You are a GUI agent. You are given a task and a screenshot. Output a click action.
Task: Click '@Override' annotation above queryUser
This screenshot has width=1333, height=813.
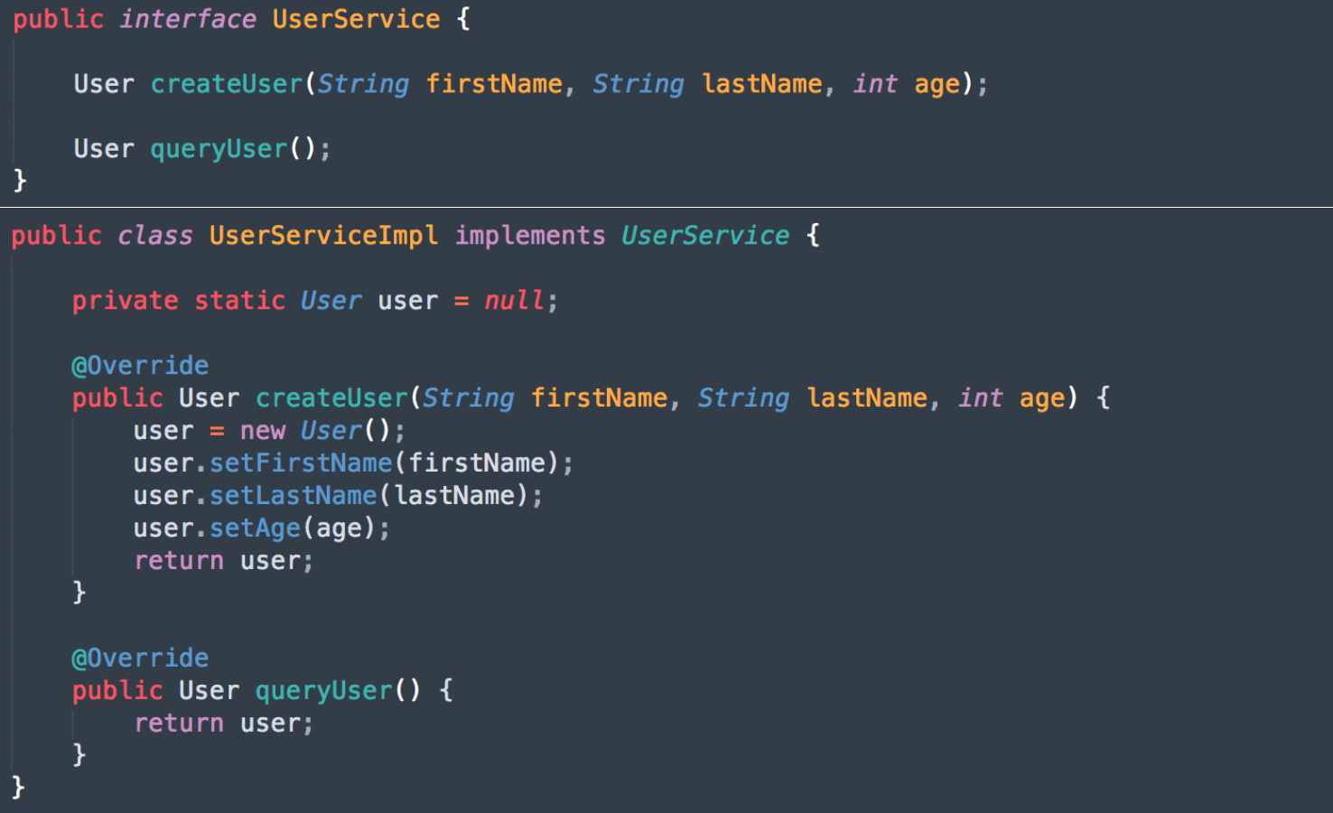pyautogui.click(x=140, y=659)
